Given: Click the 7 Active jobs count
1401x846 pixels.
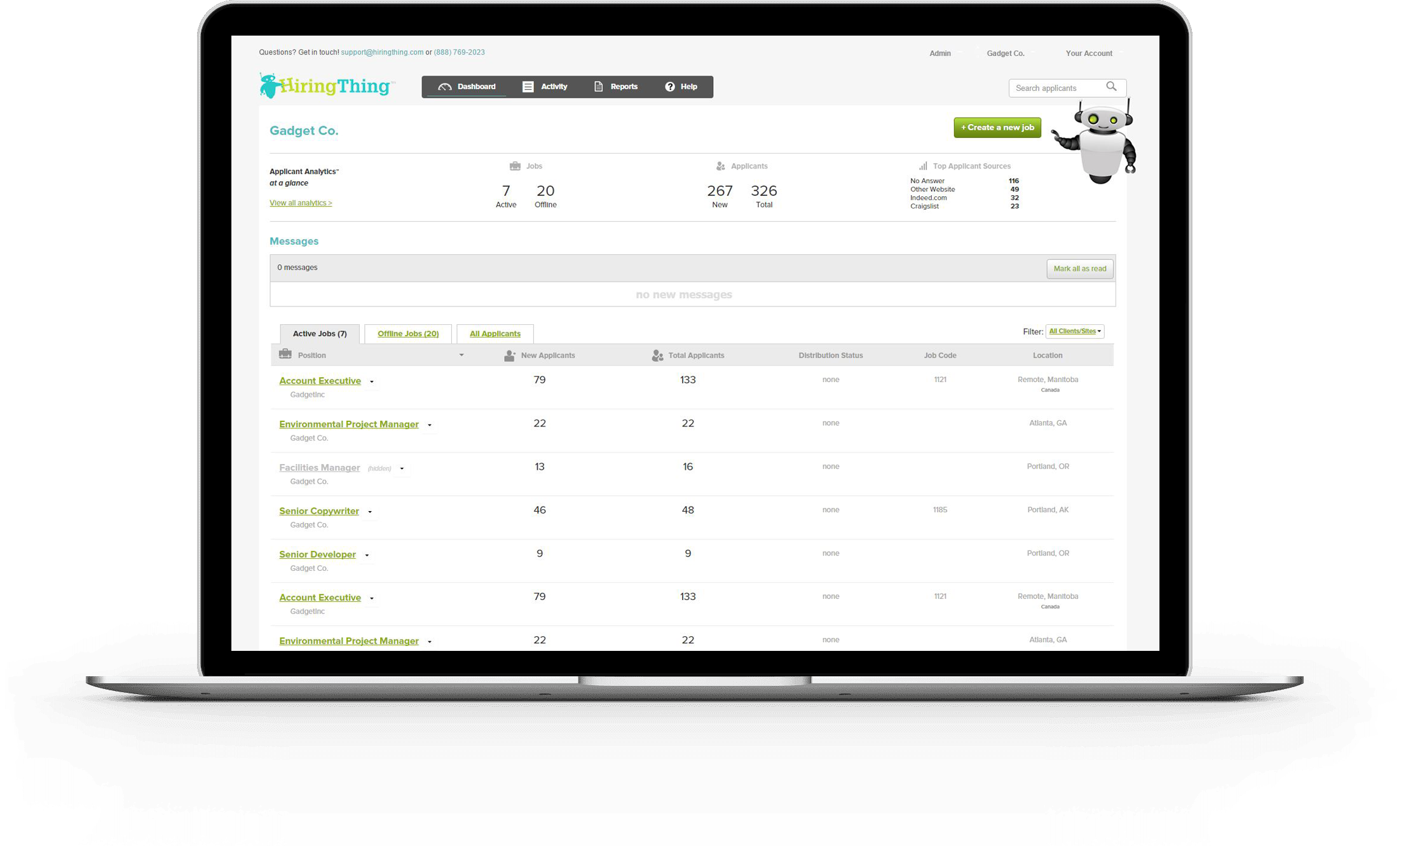Looking at the screenshot, I should 506,191.
